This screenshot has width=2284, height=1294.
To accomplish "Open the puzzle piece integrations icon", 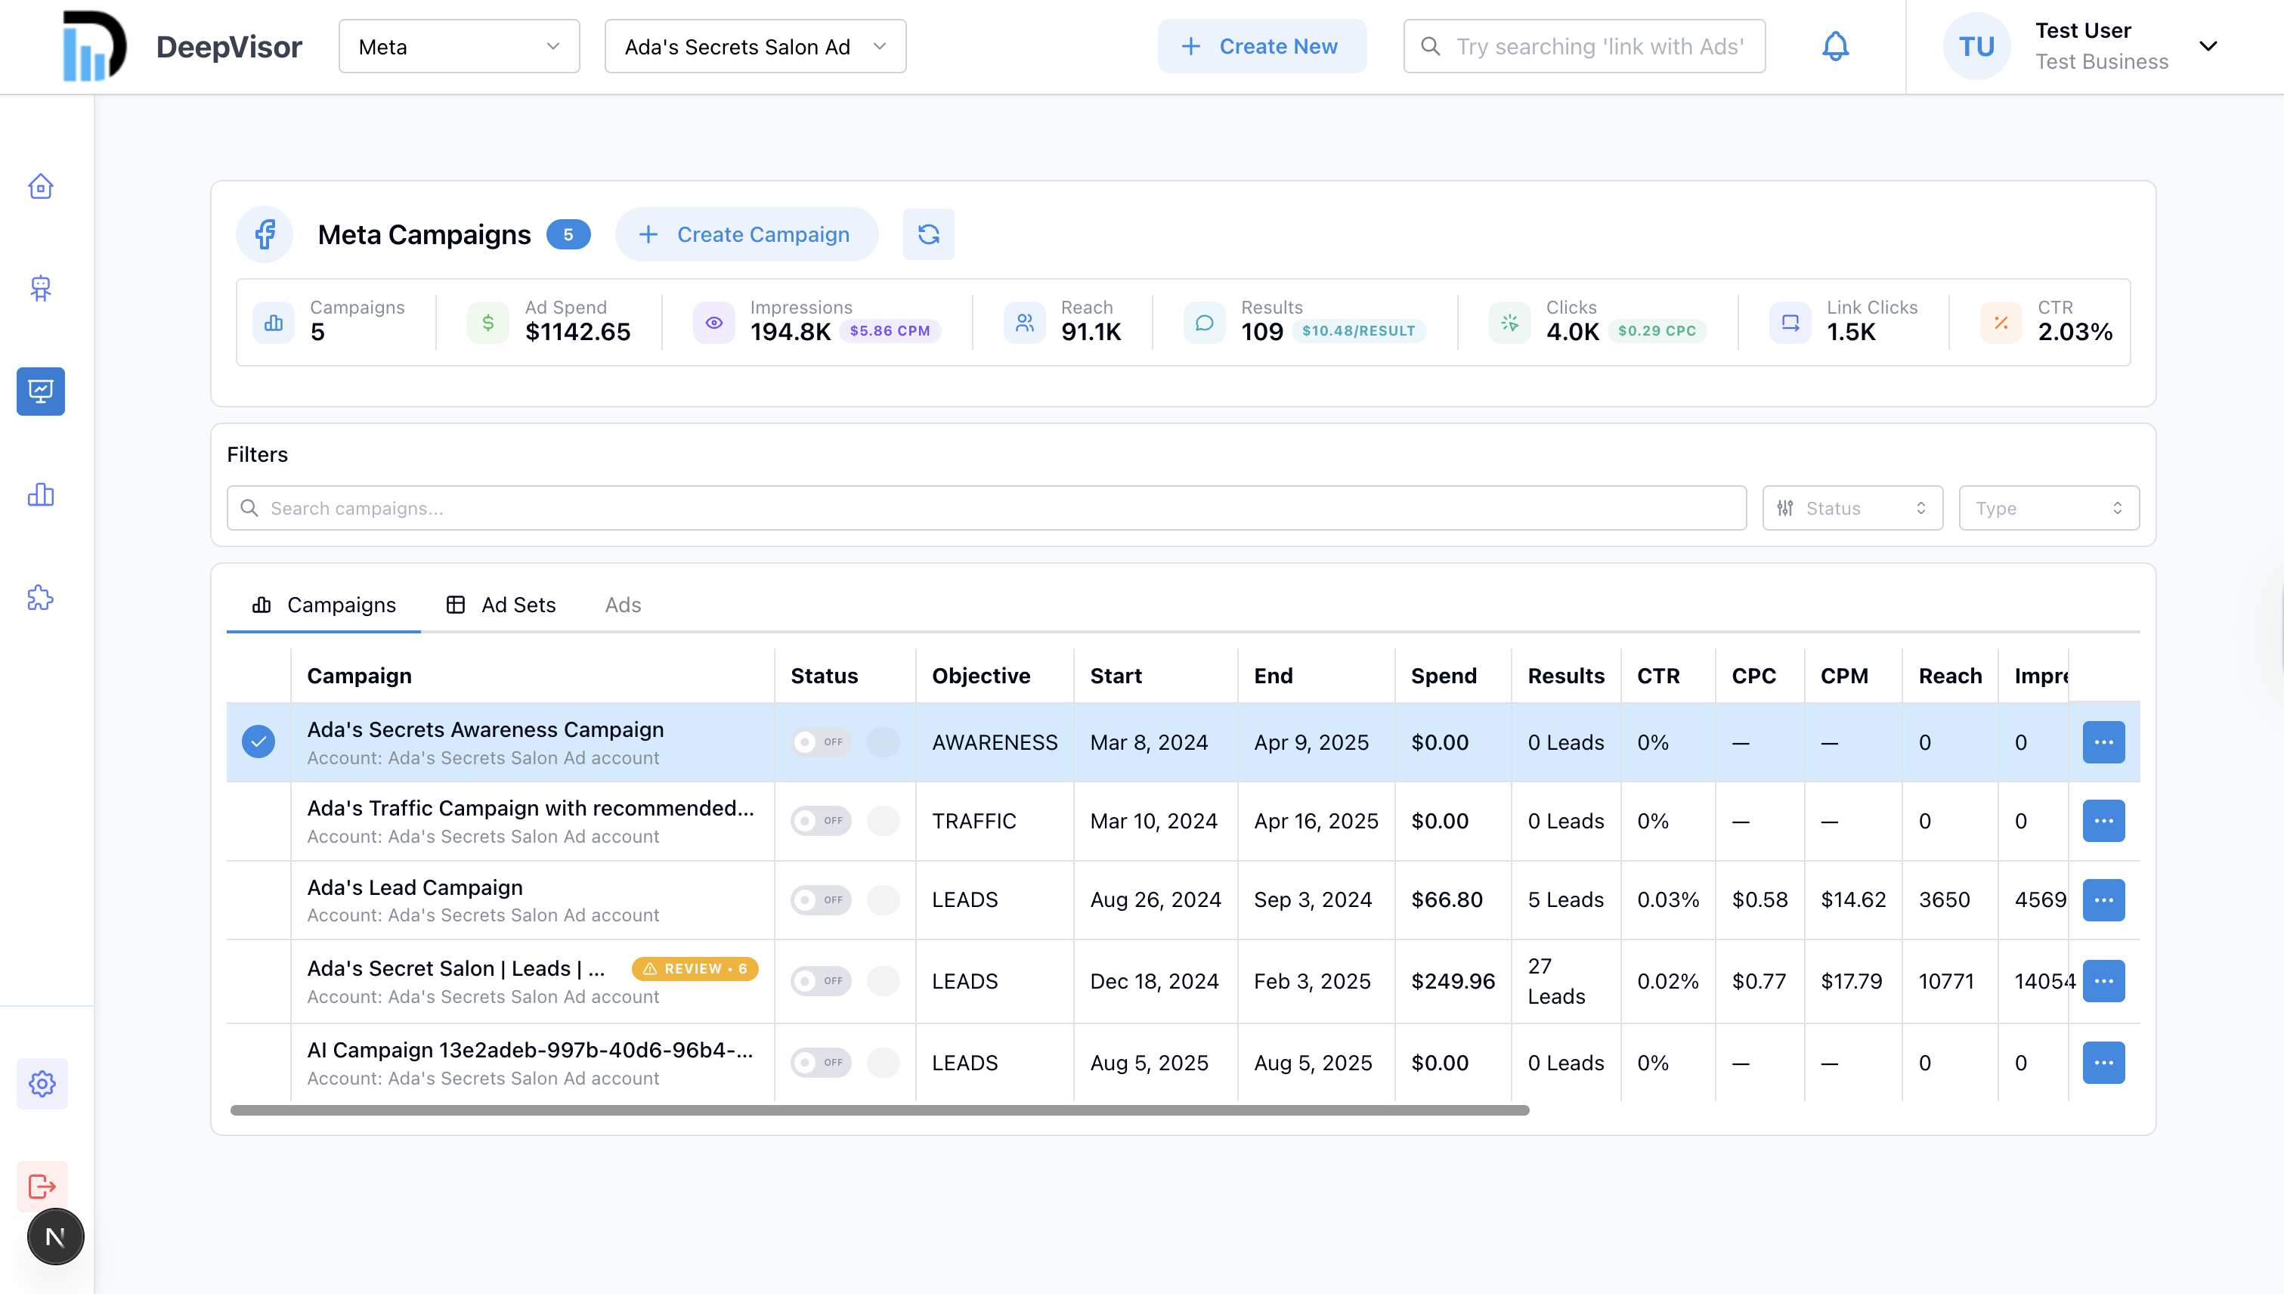I will click(x=41, y=598).
